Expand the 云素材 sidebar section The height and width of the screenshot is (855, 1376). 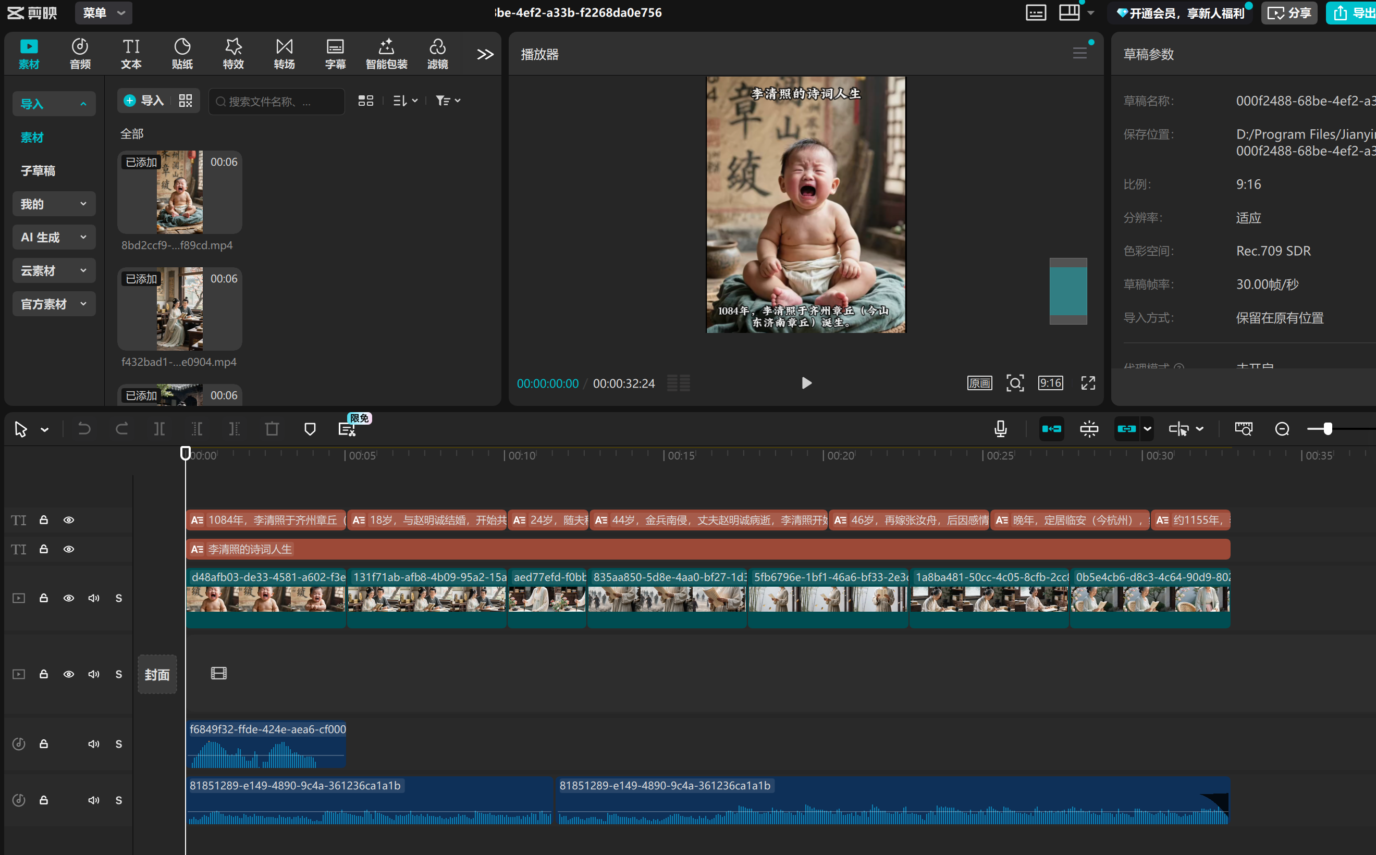(x=54, y=270)
